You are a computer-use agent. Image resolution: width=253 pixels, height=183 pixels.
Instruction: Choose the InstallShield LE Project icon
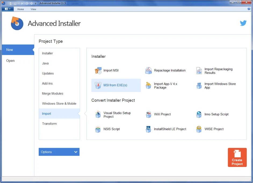(x=148, y=129)
